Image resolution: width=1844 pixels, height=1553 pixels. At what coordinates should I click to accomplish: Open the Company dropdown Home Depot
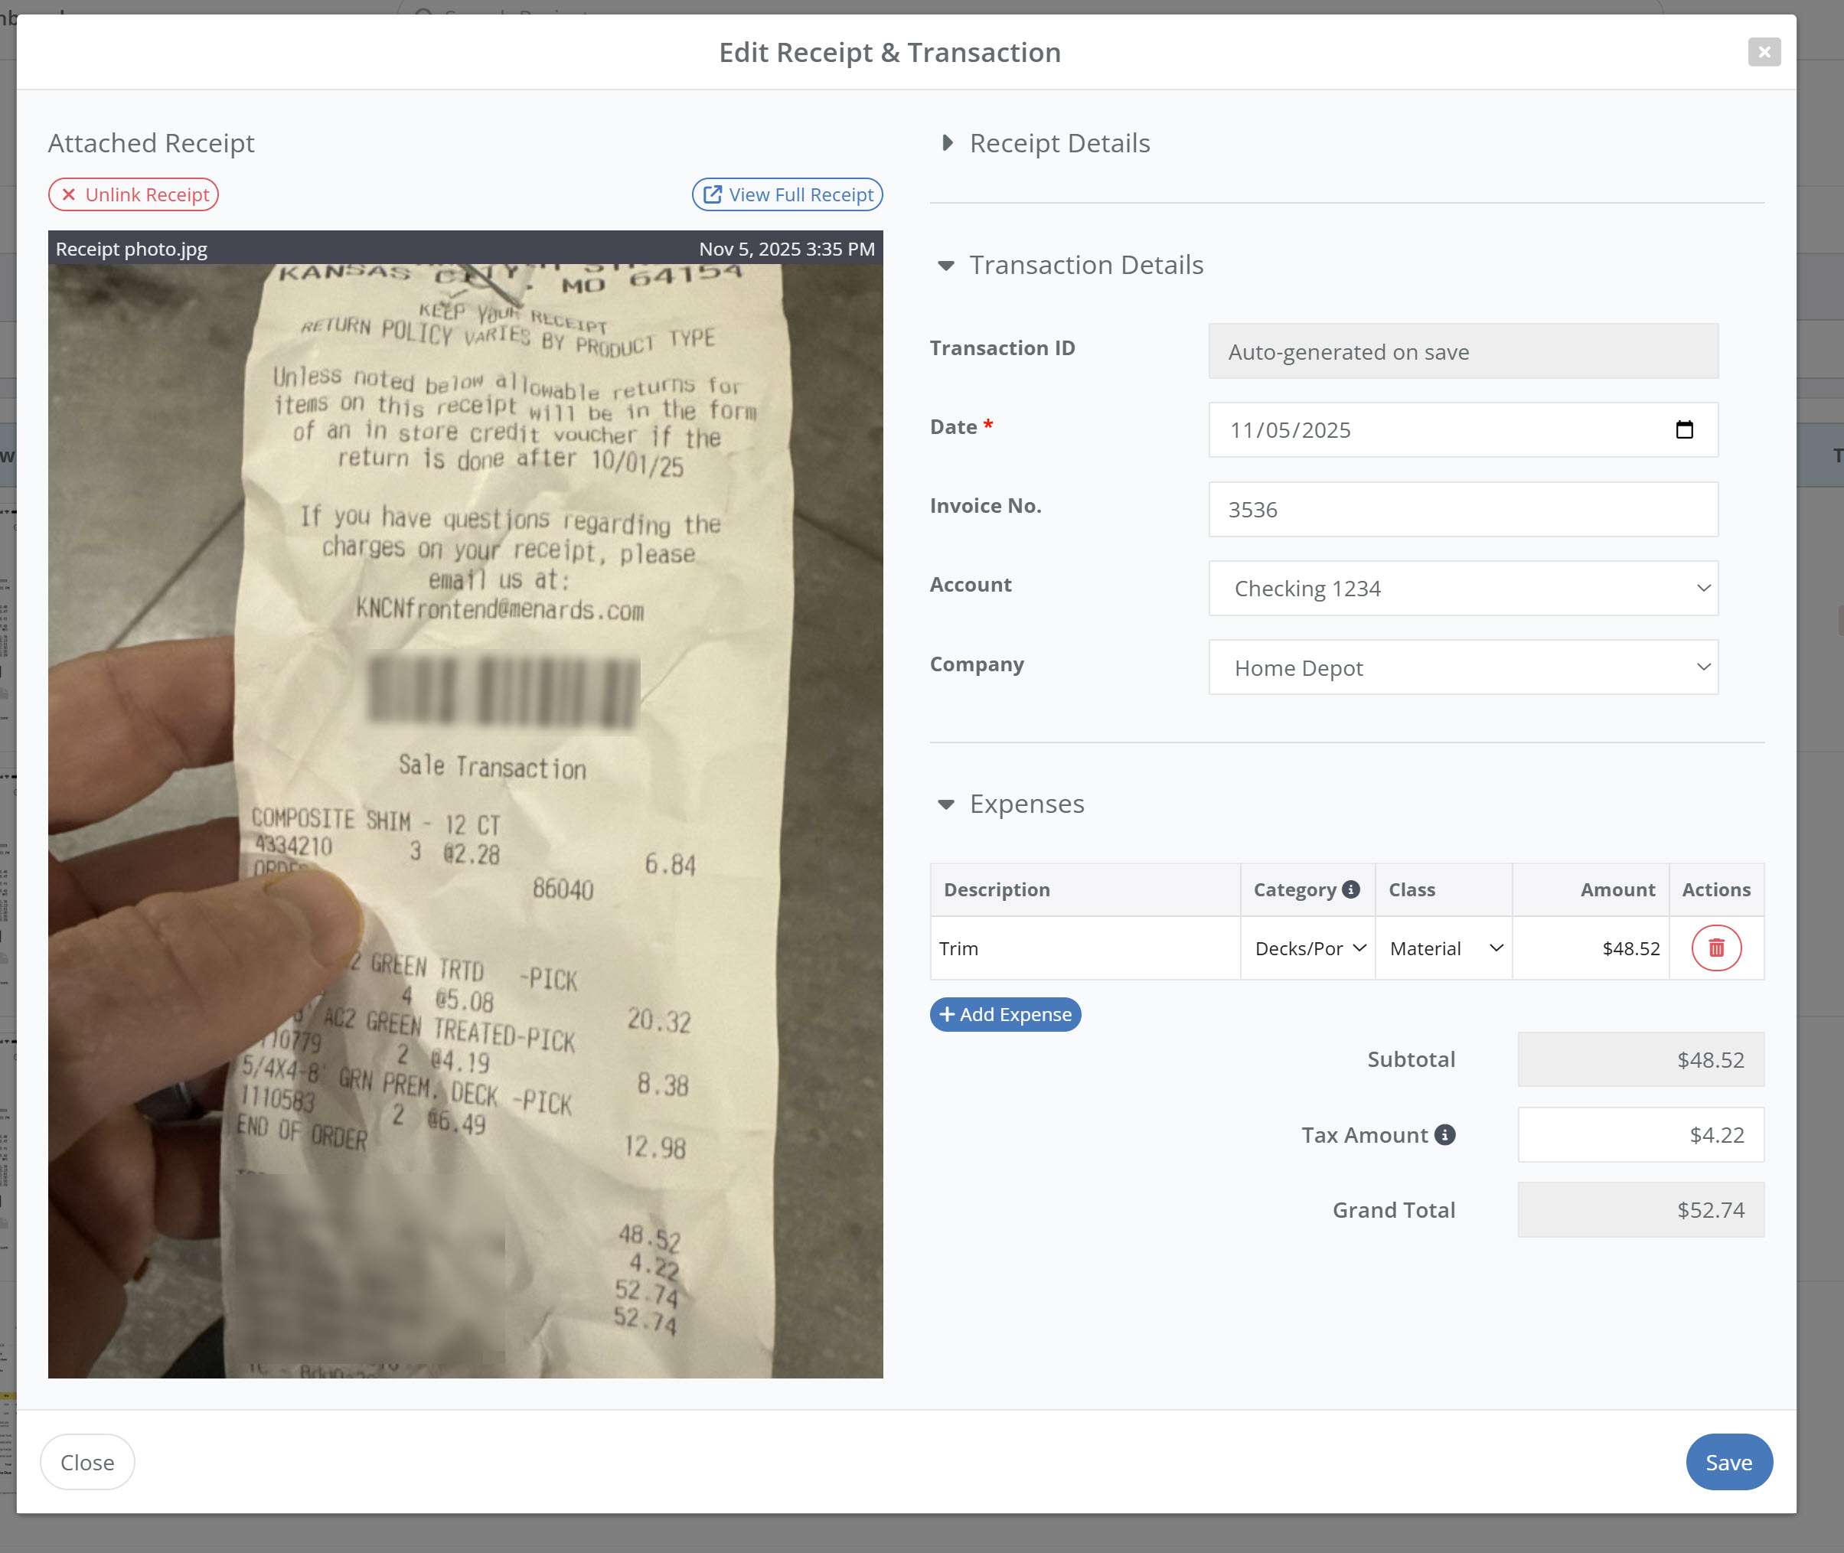1463,667
